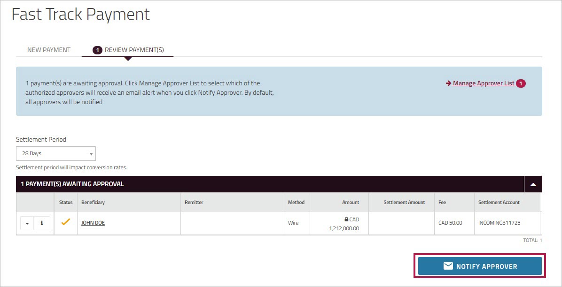Switch to the New Payment tab
Screen dimensions: 562x287
pos(49,50)
